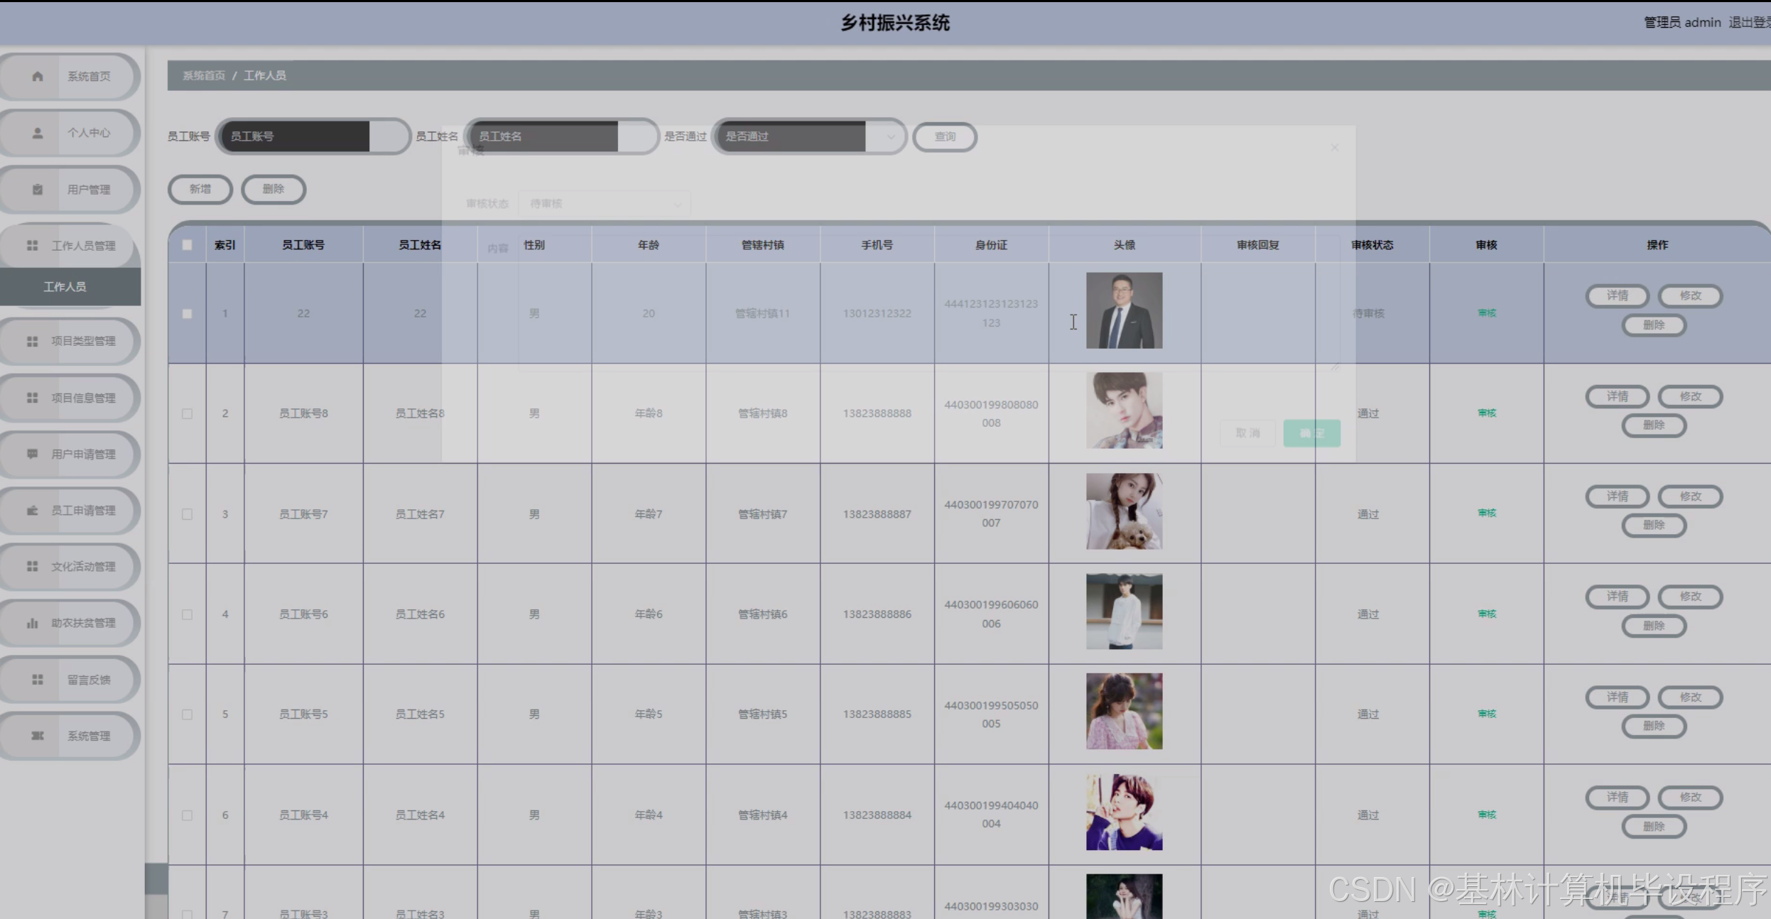Click the avatar thumbnail of employee 员工账号7
1771x919 pixels.
click(x=1124, y=511)
